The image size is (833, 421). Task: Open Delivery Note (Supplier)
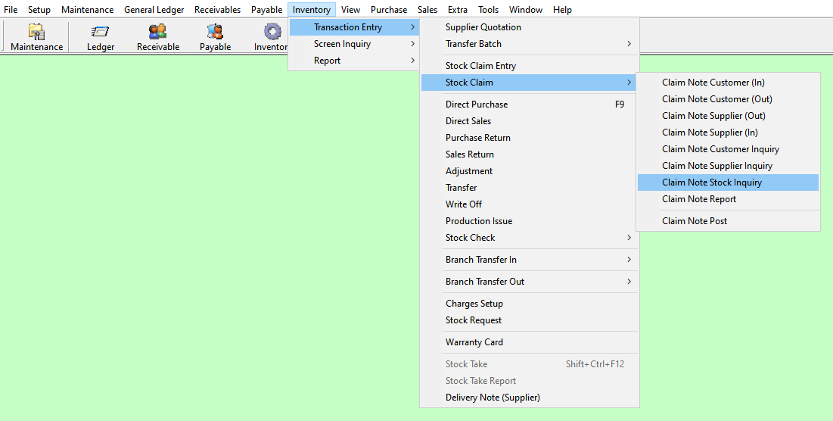[530, 398]
